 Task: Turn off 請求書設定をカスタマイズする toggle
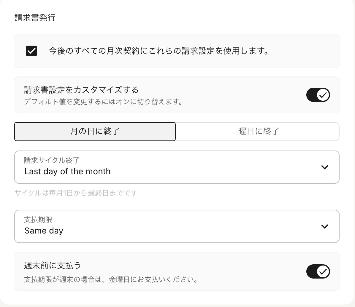[x=318, y=95]
